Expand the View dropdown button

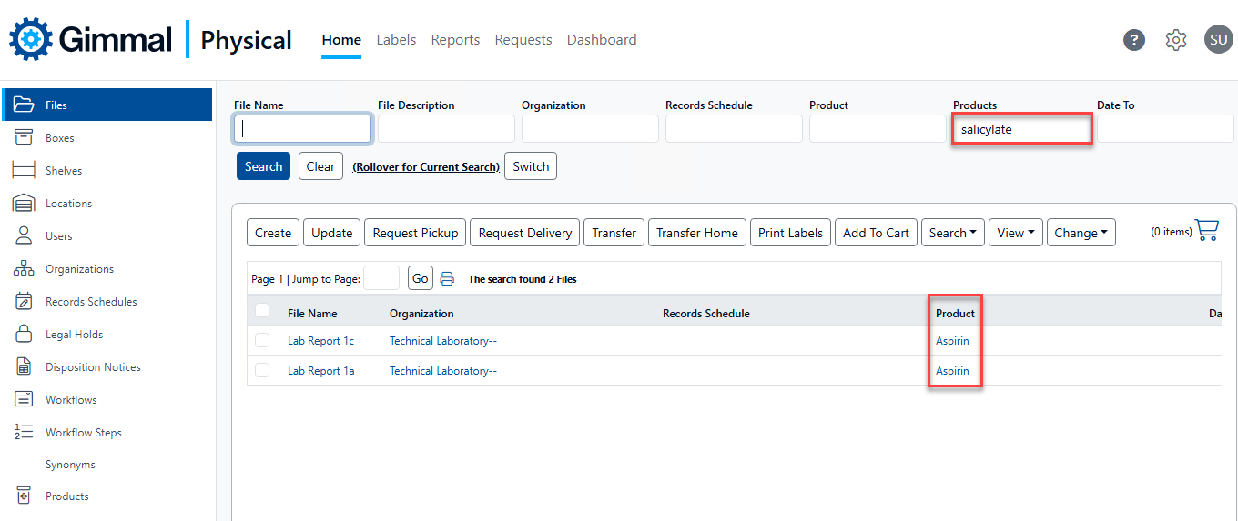click(1015, 233)
